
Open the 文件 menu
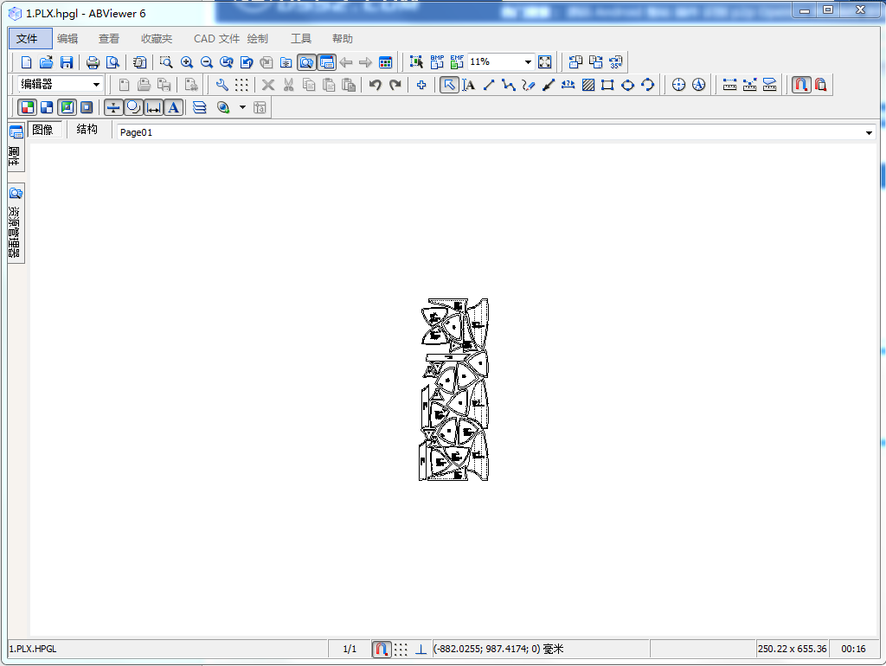[27, 39]
